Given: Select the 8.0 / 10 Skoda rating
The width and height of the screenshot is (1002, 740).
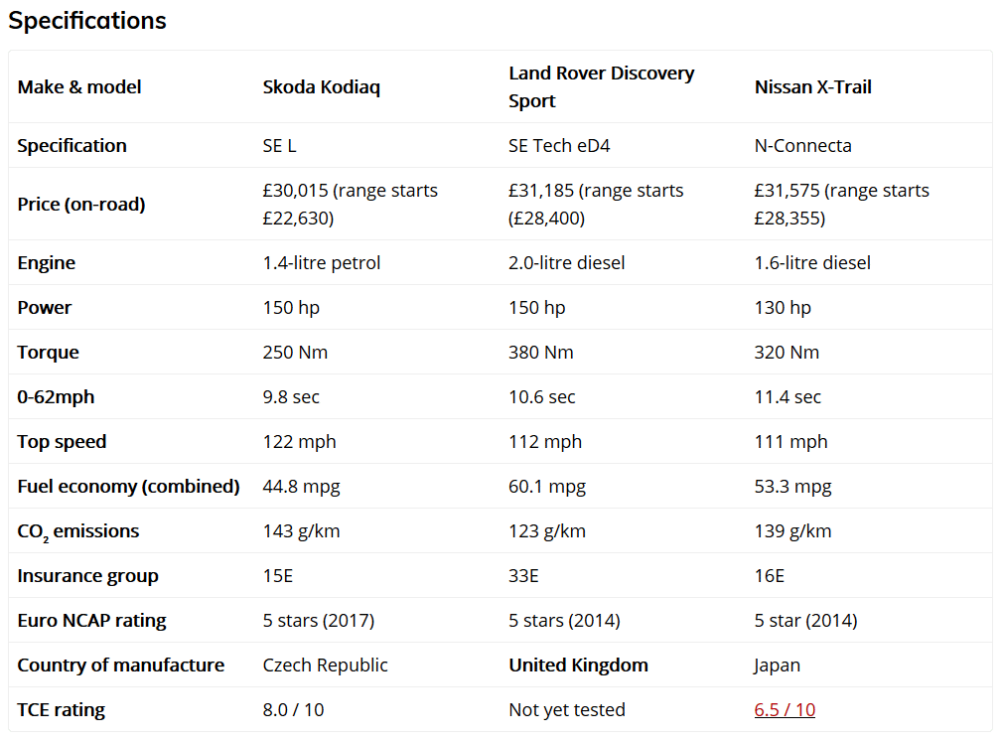Looking at the screenshot, I should click(293, 710).
